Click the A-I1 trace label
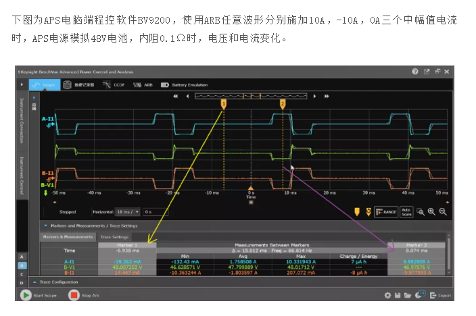 47,119
